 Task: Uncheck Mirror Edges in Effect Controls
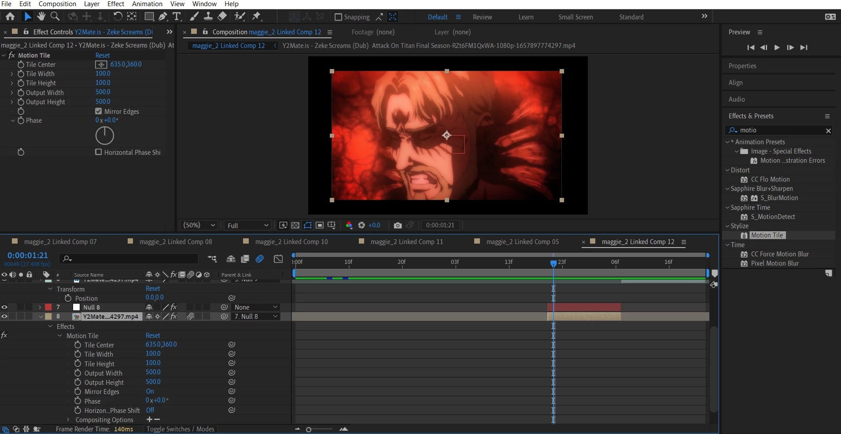(x=99, y=111)
